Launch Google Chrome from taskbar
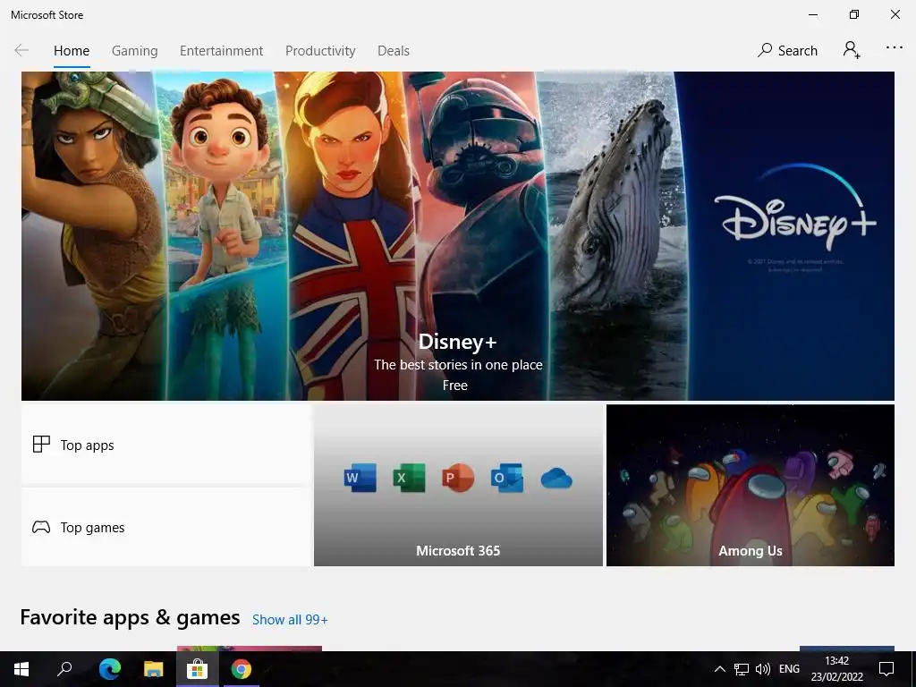 tap(242, 669)
